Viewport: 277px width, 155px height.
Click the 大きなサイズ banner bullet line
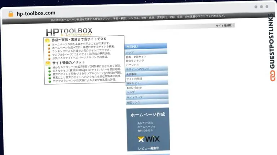pos(87,70)
